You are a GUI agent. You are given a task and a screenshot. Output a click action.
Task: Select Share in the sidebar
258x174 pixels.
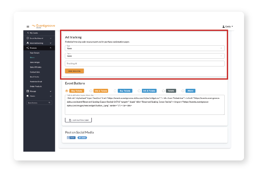[x=32, y=58]
